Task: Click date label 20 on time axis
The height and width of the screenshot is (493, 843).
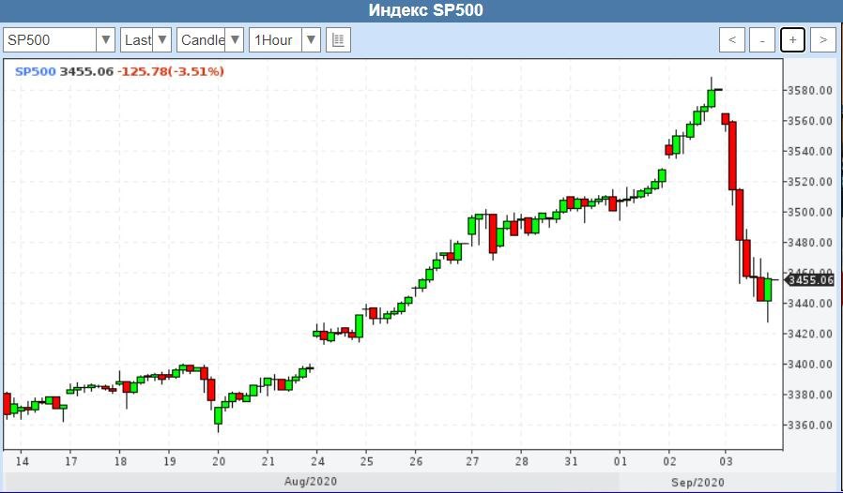Action: pyautogui.click(x=219, y=461)
